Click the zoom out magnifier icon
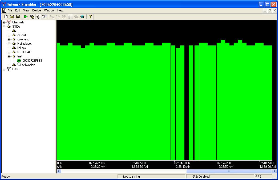The height and width of the screenshot is (180, 279). tap(83, 17)
